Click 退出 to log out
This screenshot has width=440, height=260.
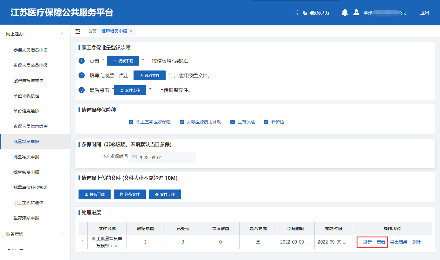tap(424, 13)
